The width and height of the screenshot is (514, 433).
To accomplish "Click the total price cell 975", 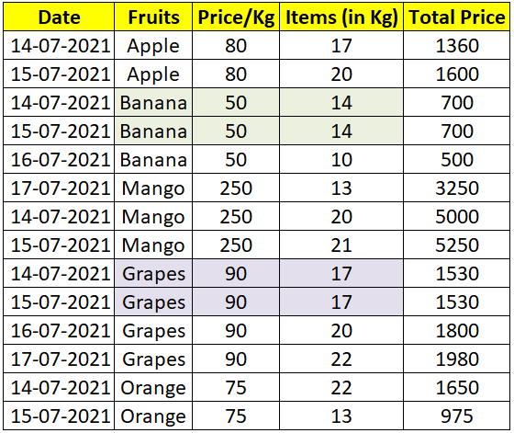I will click(457, 416).
